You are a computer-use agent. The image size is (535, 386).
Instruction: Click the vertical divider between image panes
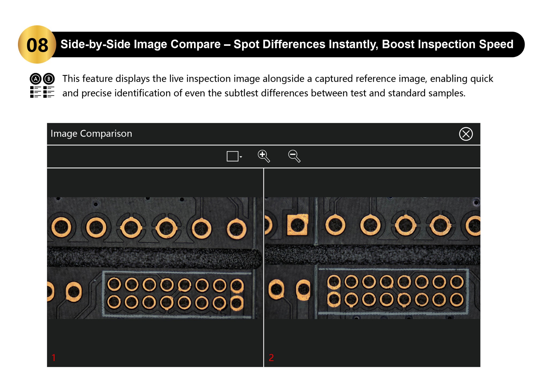pos(264,267)
